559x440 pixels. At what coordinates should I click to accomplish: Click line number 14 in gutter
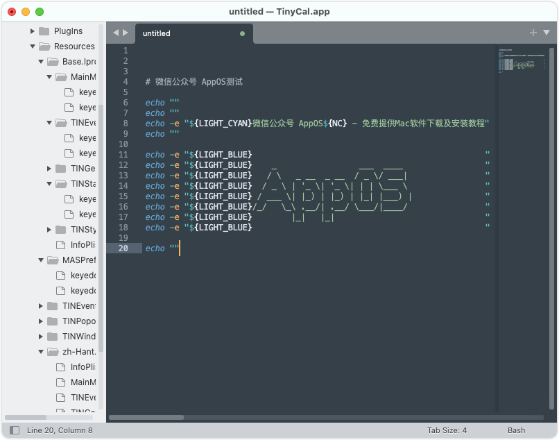point(123,186)
